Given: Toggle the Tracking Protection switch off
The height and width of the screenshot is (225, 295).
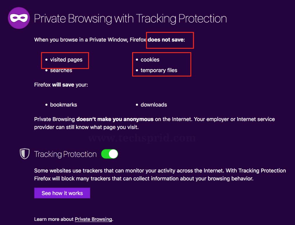Looking at the screenshot, I should [x=109, y=154].
